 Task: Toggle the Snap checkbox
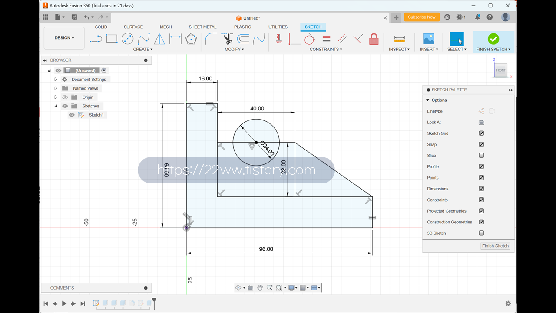[x=481, y=144]
